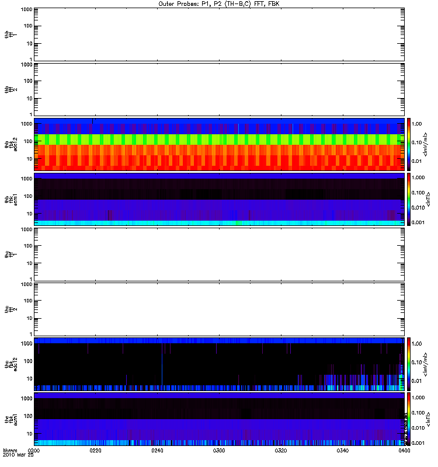The width and height of the screenshot is (438, 467).
Task: Click the '2010 Mar 25' date label
Action: tap(18, 455)
